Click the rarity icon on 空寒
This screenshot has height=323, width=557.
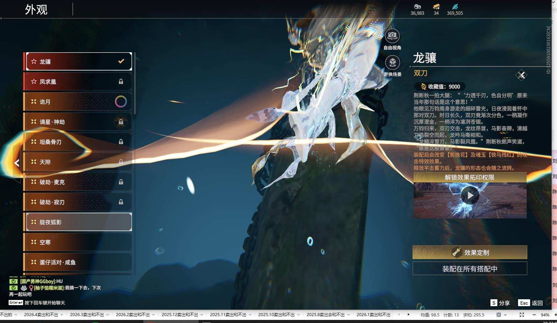[34, 242]
